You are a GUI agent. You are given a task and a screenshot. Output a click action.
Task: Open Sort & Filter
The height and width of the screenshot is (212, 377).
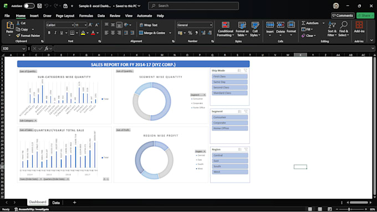[332, 29]
